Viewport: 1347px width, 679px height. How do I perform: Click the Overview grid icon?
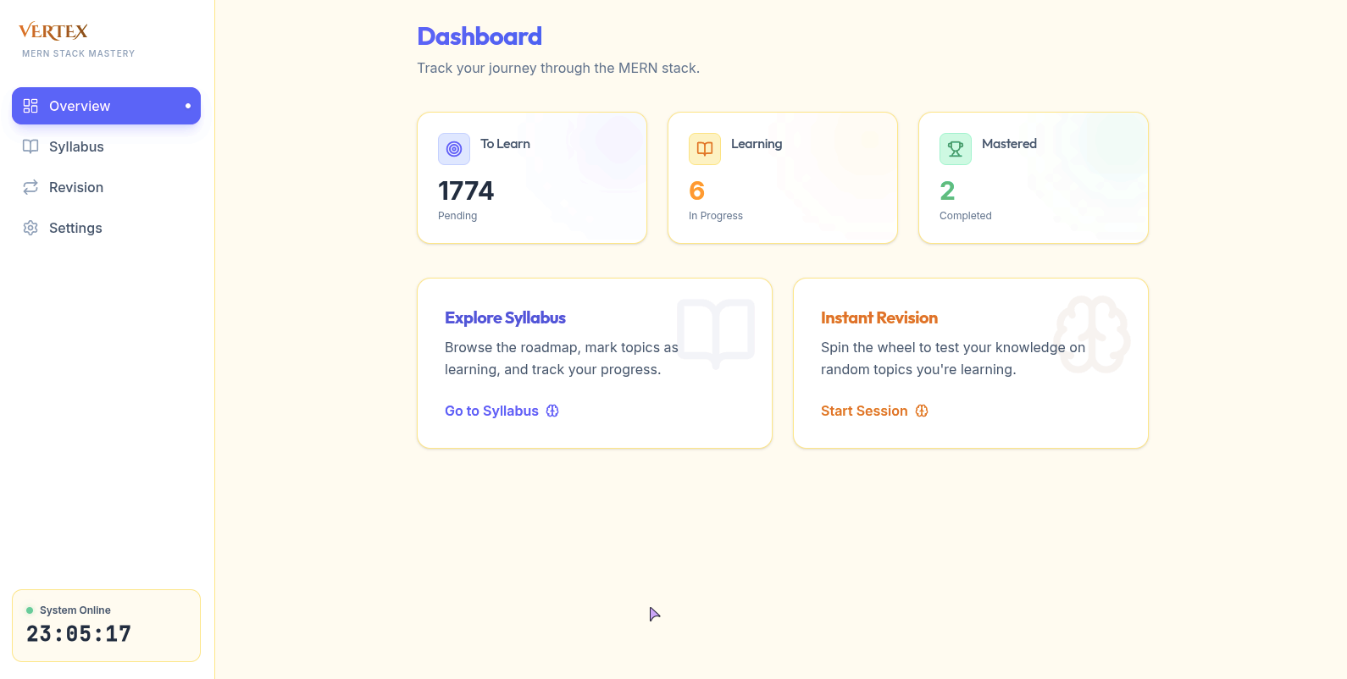pyautogui.click(x=30, y=106)
